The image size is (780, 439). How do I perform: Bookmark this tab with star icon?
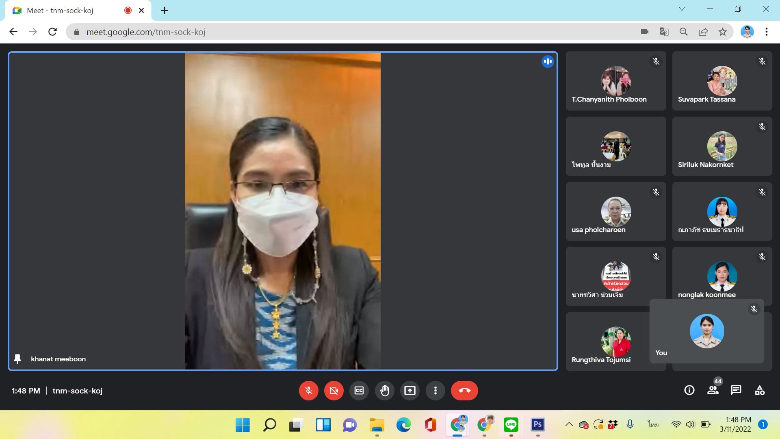click(723, 32)
